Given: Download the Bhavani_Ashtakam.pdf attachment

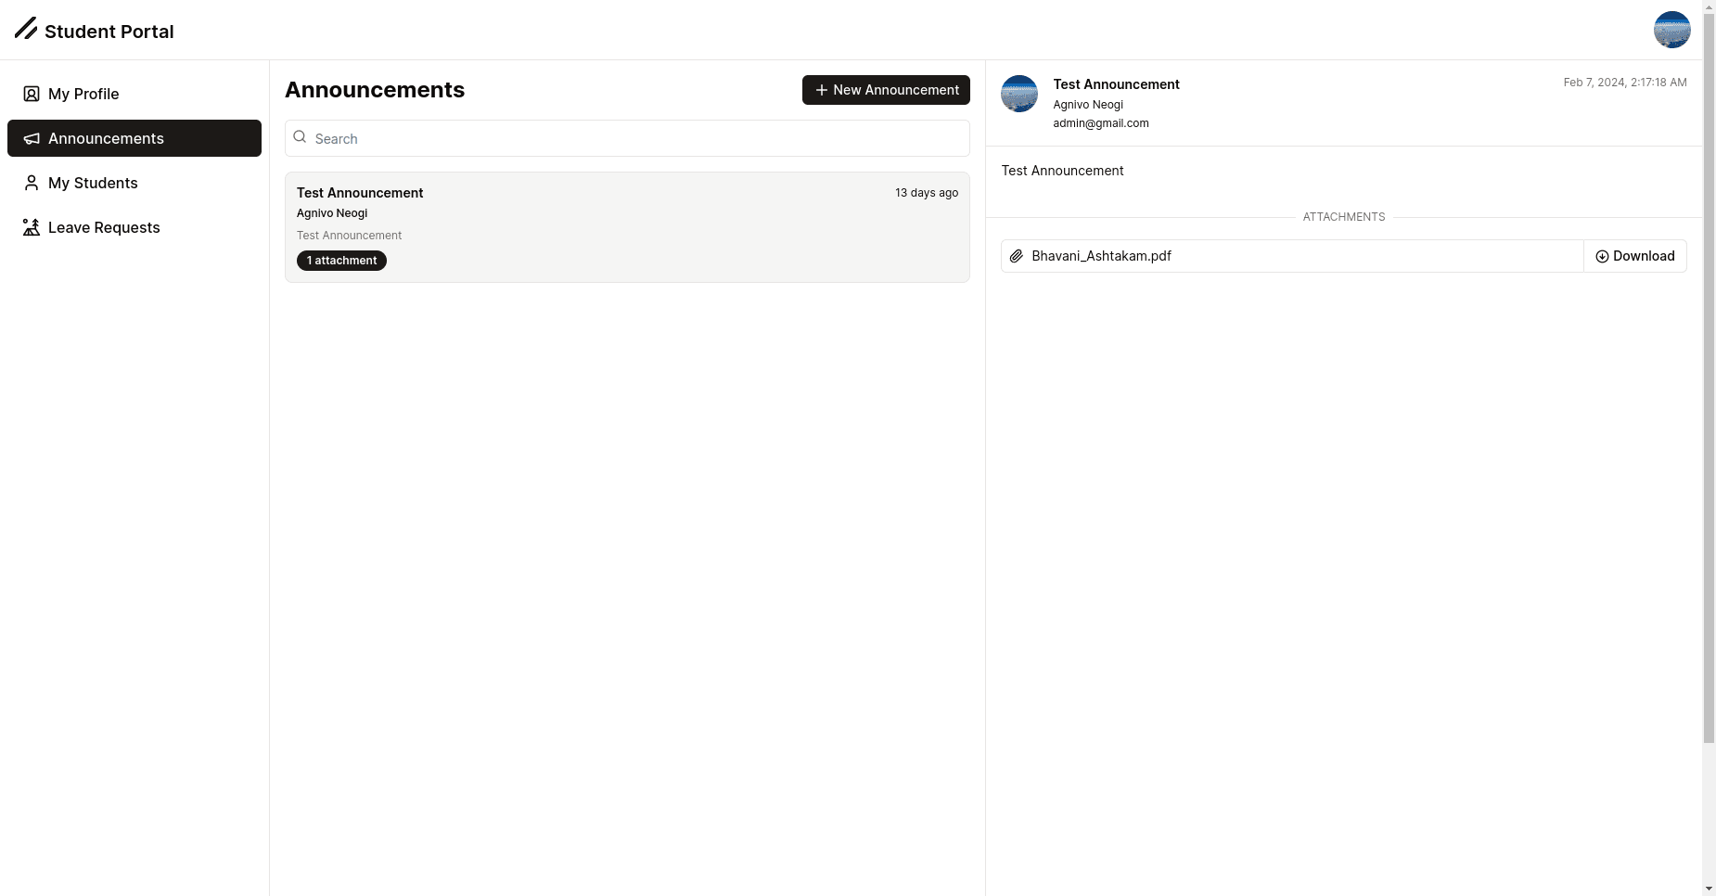Looking at the screenshot, I should 1634,256.
